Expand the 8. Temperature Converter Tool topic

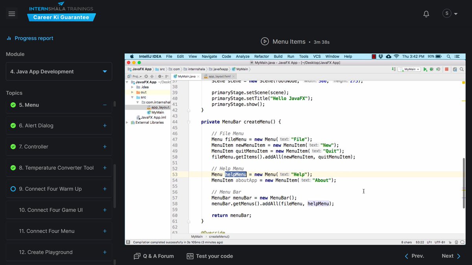(105, 168)
